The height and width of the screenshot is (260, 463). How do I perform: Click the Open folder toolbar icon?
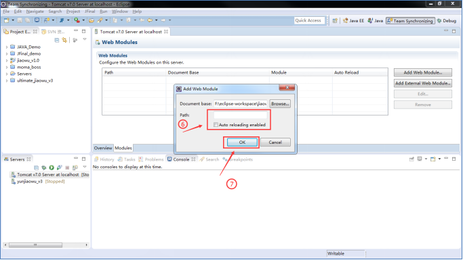(x=92, y=20)
